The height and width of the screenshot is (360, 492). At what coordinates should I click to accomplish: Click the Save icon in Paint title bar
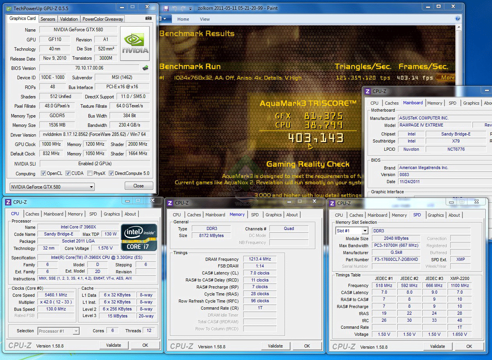[166, 8]
